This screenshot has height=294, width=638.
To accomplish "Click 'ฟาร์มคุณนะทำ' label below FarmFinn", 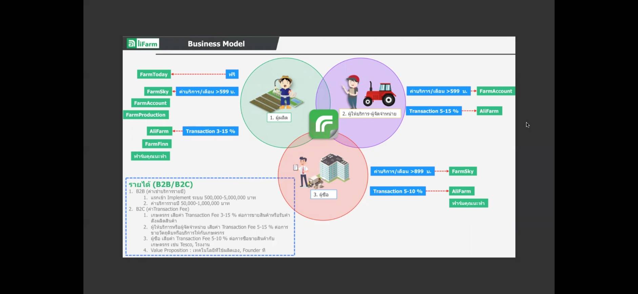I will pyautogui.click(x=150, y=156).
